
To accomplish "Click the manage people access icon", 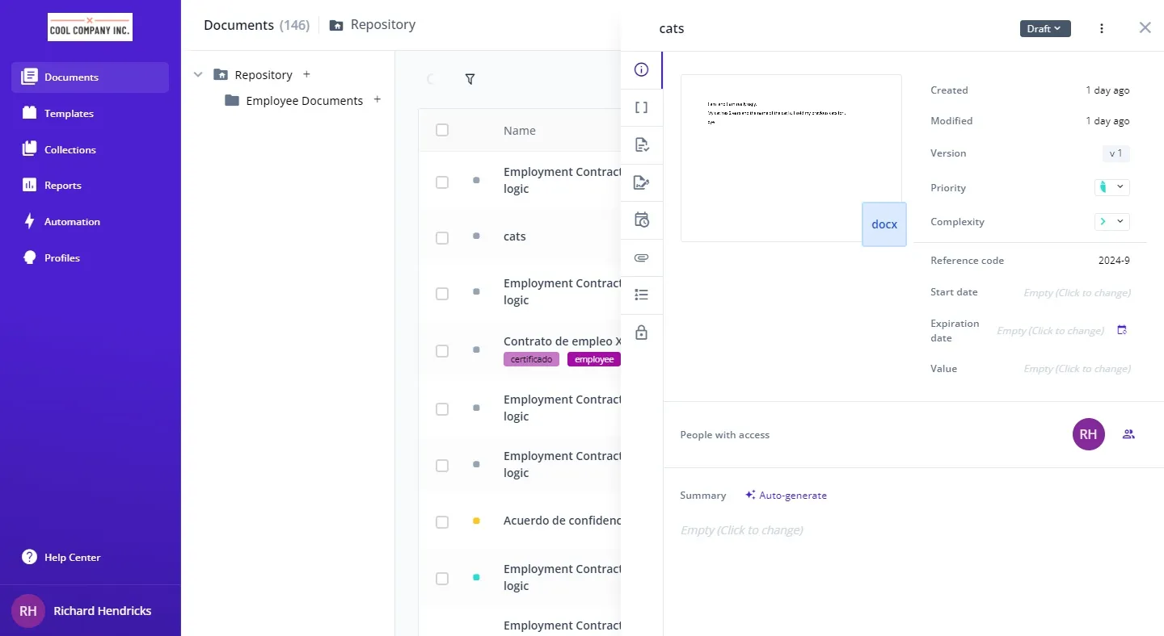I will point(1128,434).
